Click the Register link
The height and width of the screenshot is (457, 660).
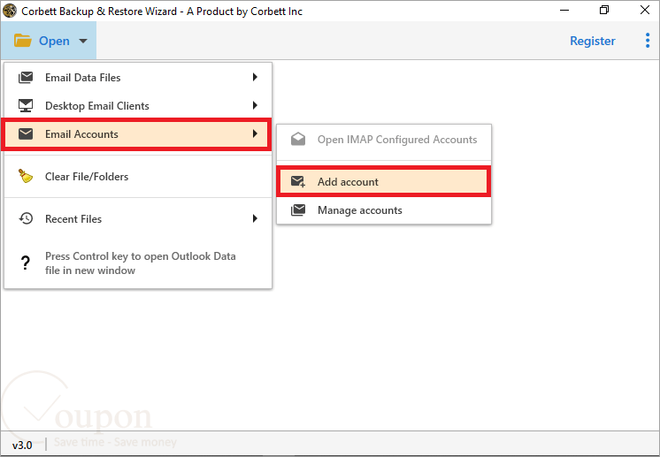tap(592, 41)
